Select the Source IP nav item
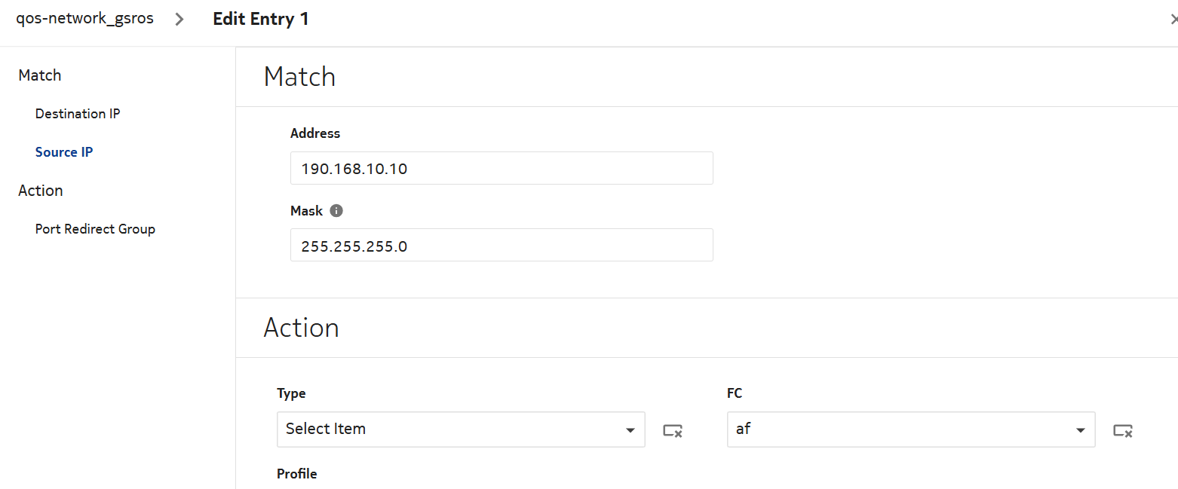 click(64, 152)
